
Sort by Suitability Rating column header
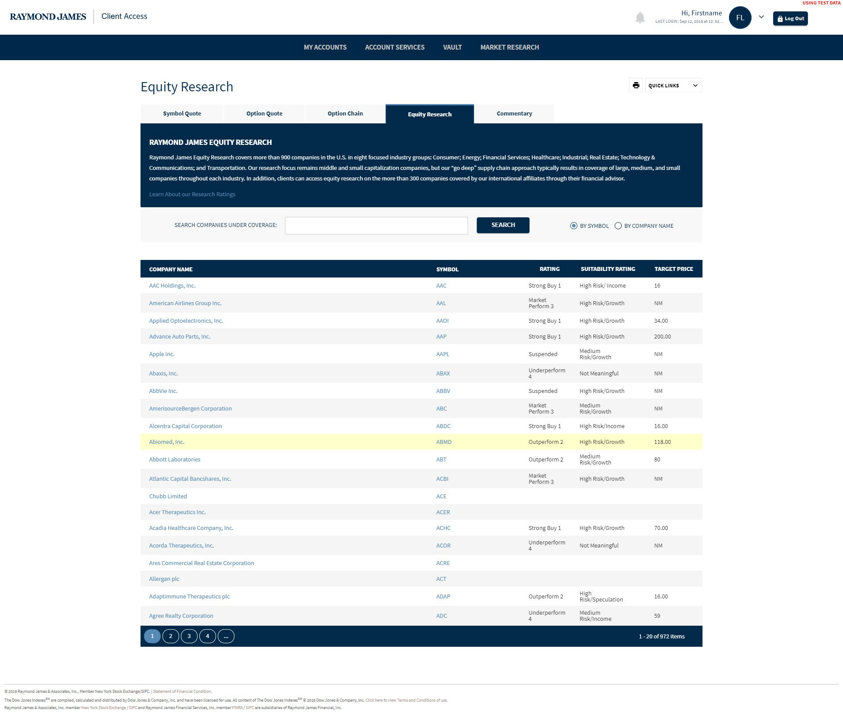click(x=608, y=269)
